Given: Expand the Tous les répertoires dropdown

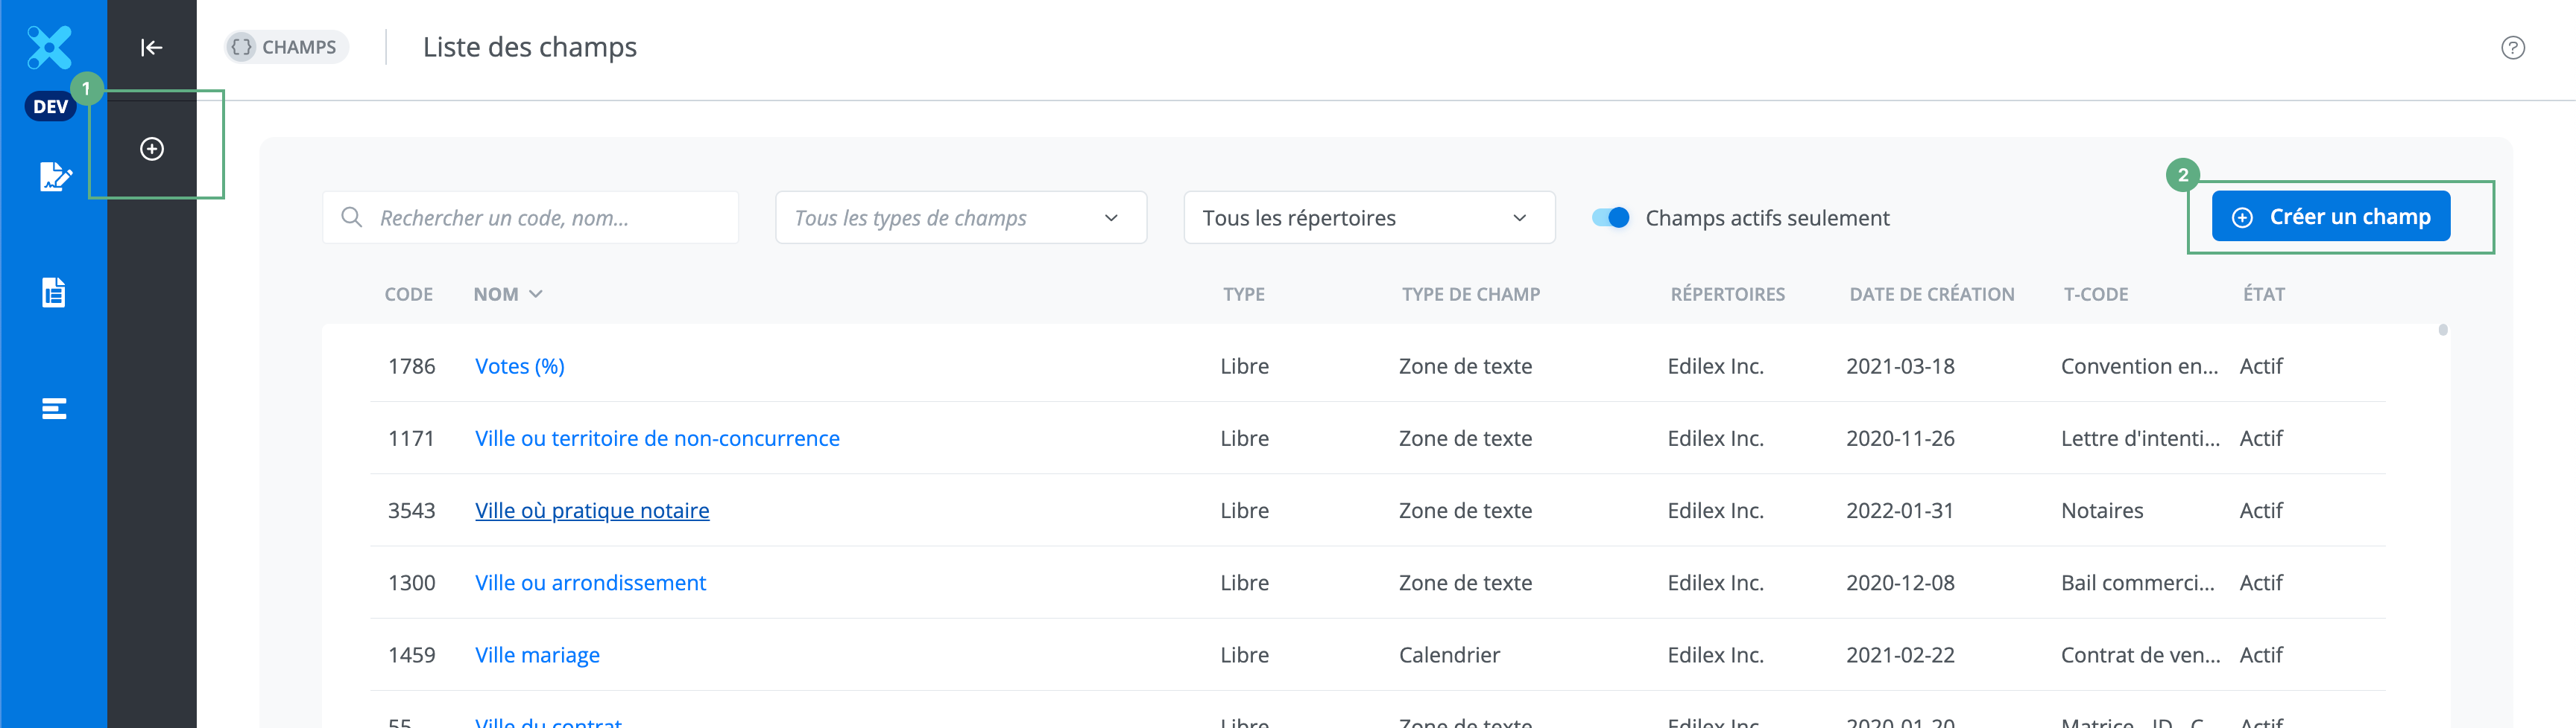Looking at the screenshot, I should (1368, 217).
